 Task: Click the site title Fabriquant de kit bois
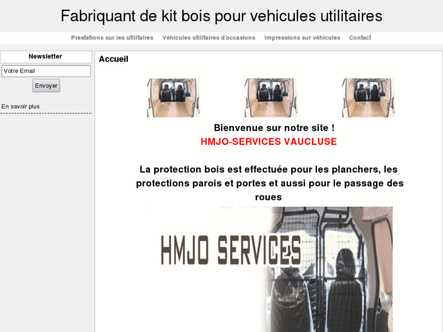[222, 16]
